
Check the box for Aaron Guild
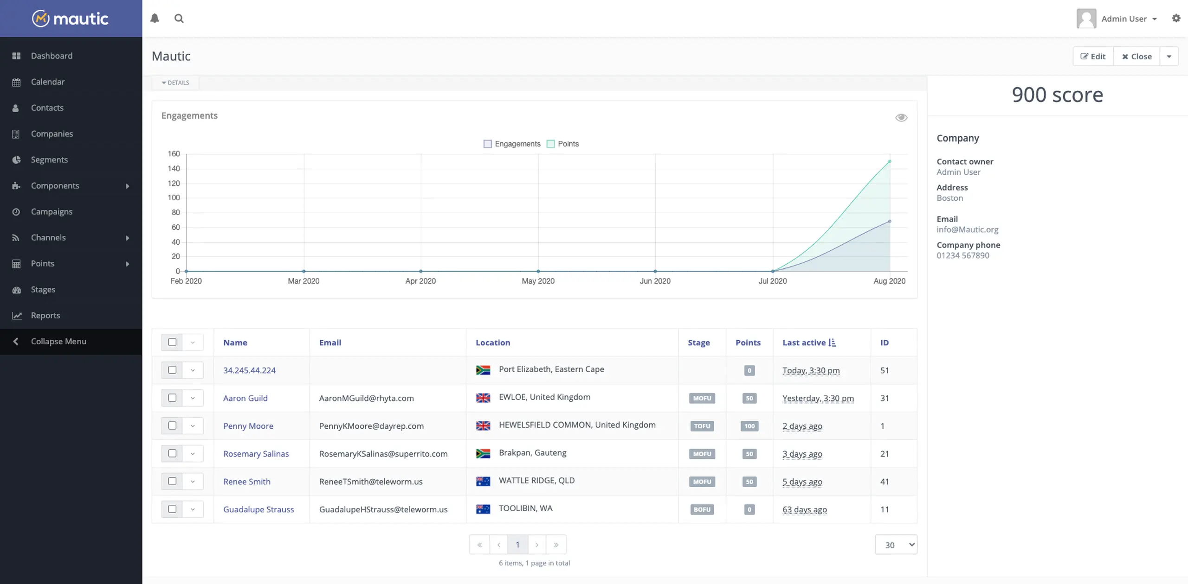point(172,398)
